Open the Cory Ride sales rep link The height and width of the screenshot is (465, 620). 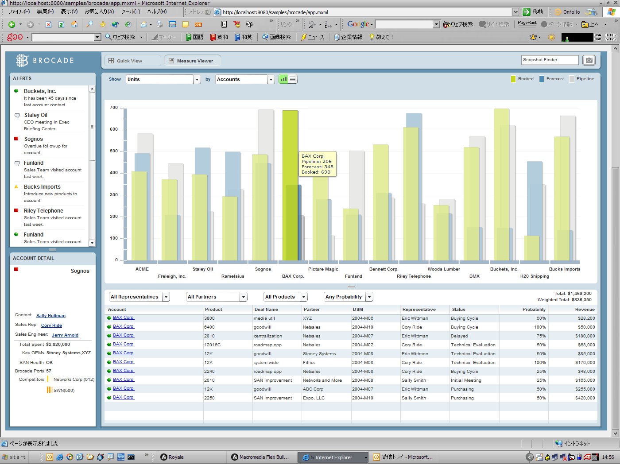(51, 325)
